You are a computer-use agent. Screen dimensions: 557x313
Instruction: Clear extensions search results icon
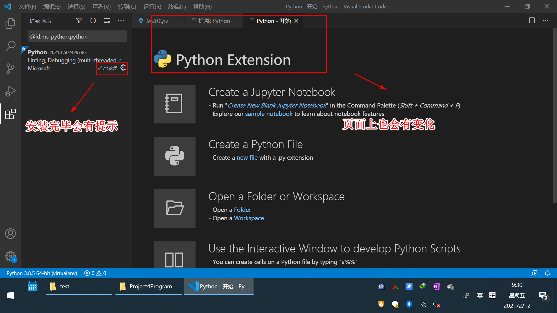(107, 21)
